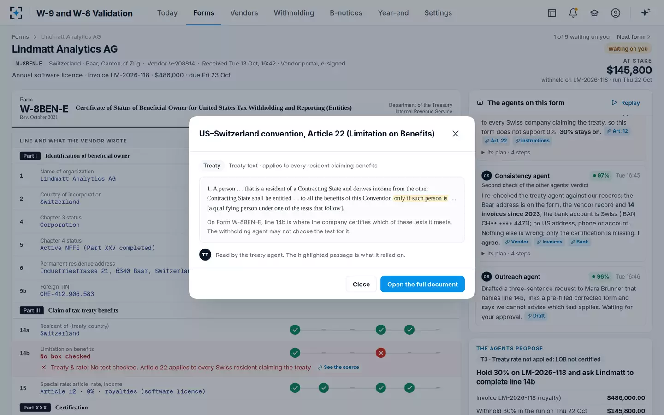Screen dimensions: 664x415
Task: Click the robot icon beside 'The agents on this form'
Action: 480,103
